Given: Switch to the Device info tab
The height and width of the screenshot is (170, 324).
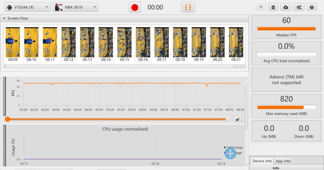Looking at the screenshot, I should (x=262, y=161).
